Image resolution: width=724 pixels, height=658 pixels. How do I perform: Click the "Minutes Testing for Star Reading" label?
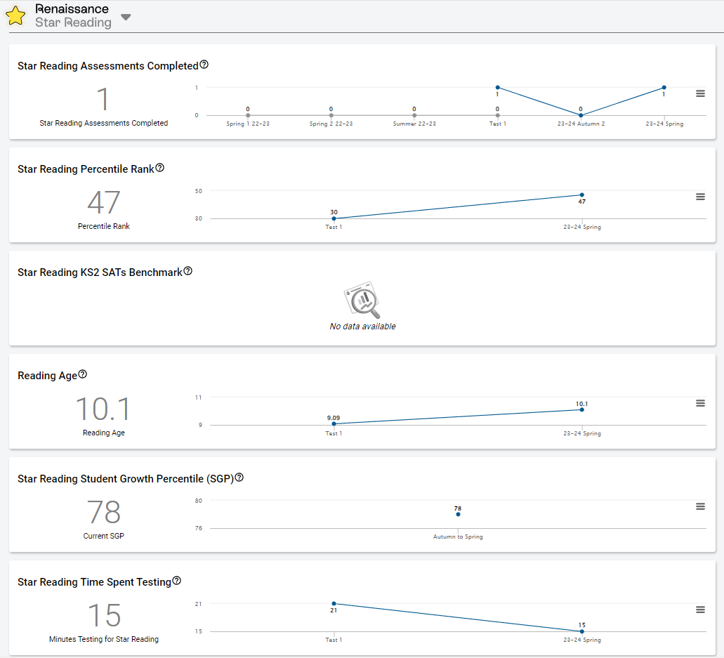click(104, 639)
